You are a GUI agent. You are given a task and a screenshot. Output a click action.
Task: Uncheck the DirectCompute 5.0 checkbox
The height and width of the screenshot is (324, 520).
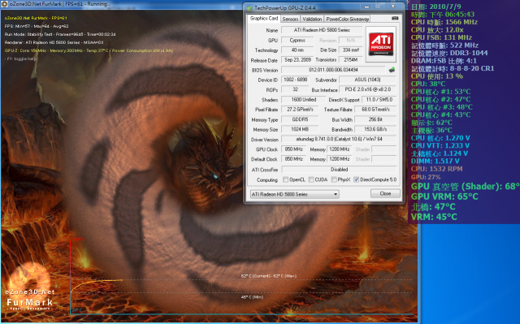[x=356, y=179]
